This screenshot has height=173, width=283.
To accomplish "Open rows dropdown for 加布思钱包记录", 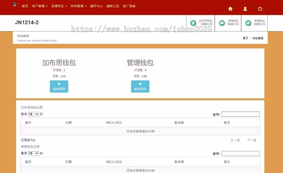I will (33, 114).
